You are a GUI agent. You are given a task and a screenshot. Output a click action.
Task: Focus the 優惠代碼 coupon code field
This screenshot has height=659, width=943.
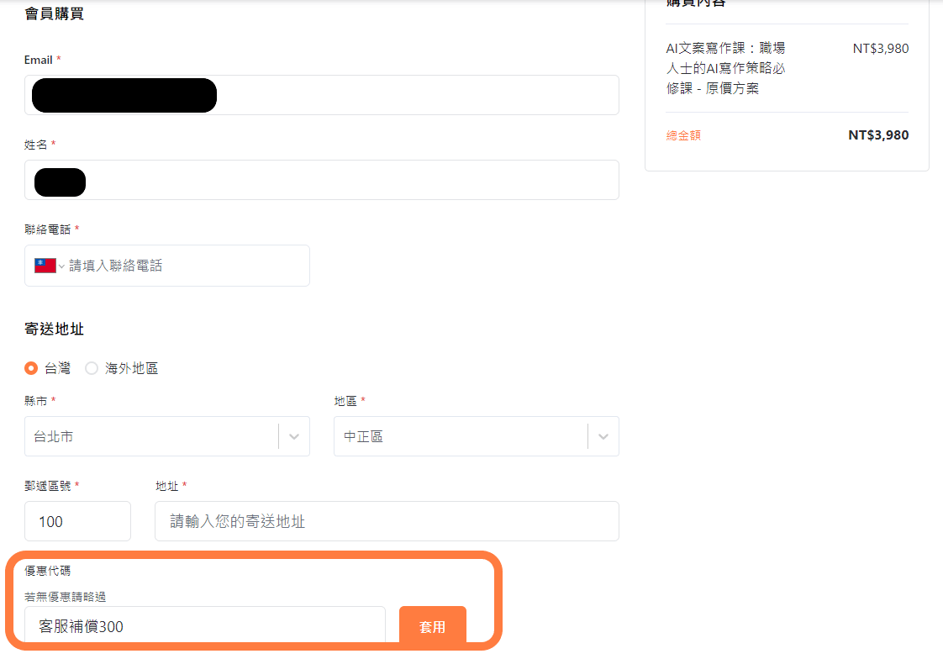pyautogui.click(x=205, y=626)
